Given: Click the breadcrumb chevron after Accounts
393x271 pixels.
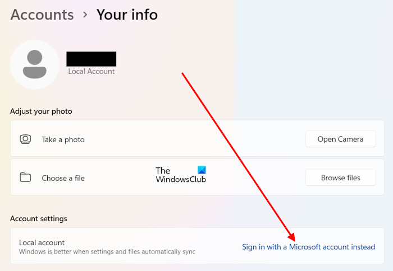Looking at the screenshot, I should [85, 15].
